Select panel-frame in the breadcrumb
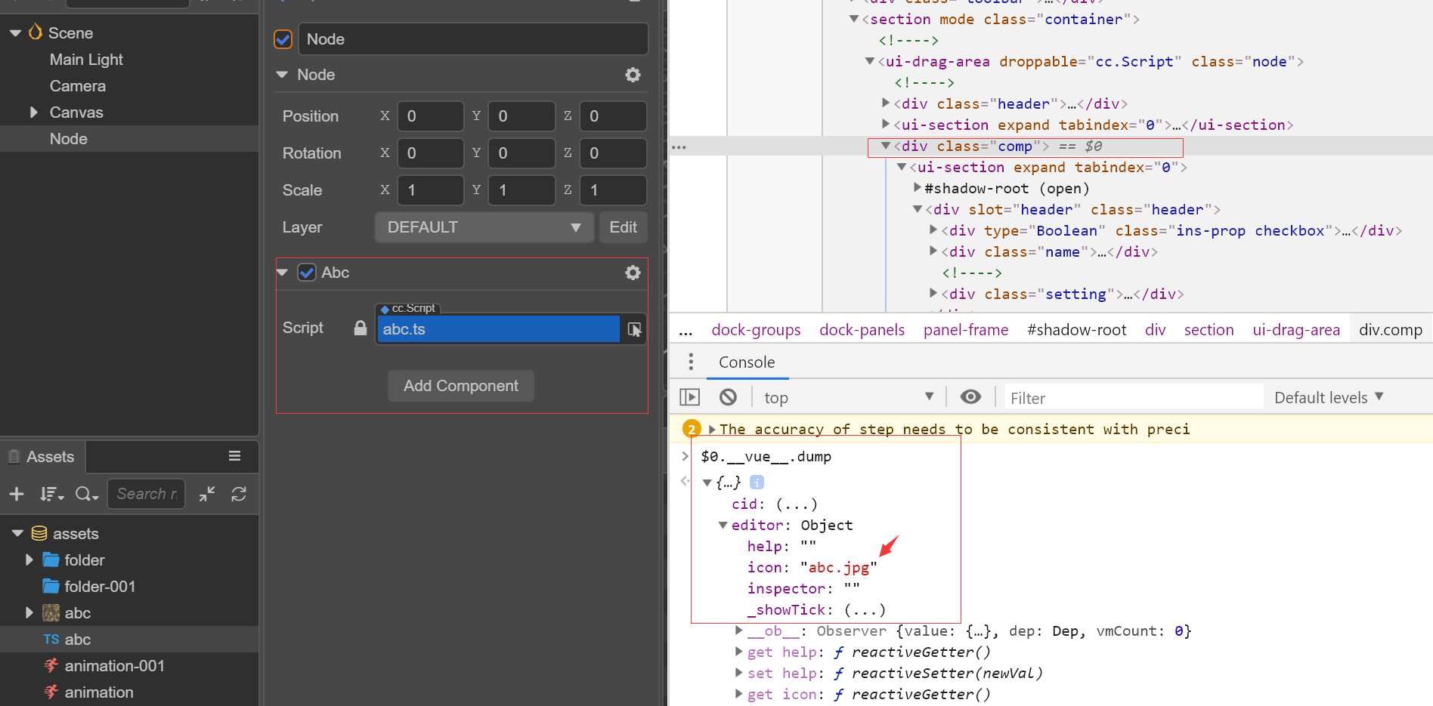 (x=966, y=330)
